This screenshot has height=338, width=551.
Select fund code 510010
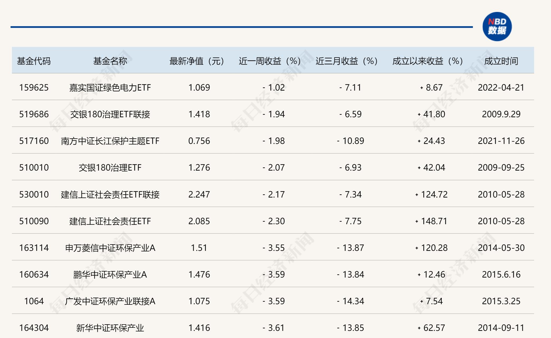tap(34, 167)
